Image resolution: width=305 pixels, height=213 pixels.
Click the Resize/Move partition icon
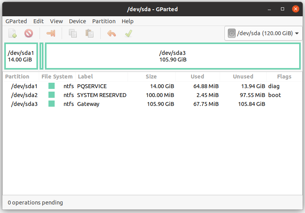tap(51, 33)
